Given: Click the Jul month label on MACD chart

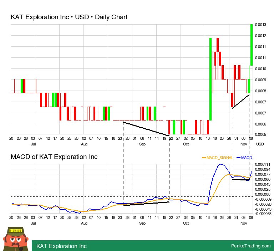Looking at the screenshot, I should pos(33,223).
